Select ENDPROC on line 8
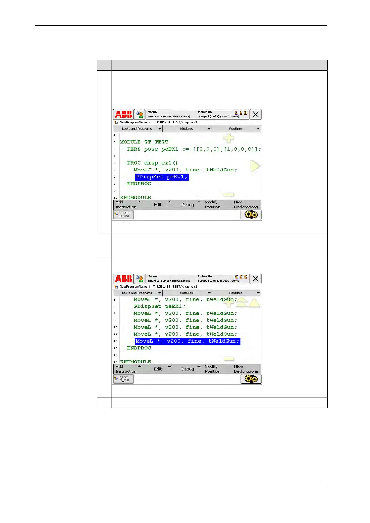370x523 pixels. tap(139, 184)
